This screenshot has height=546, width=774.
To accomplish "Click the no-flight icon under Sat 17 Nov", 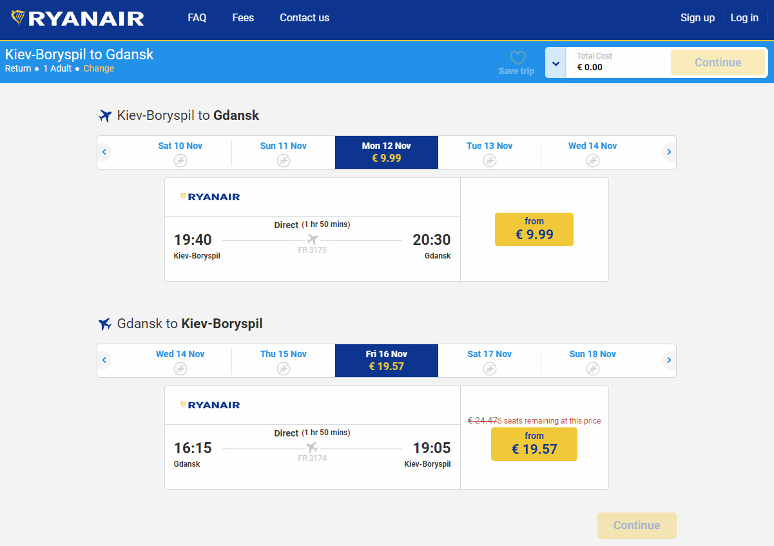I will pos(490,369).
